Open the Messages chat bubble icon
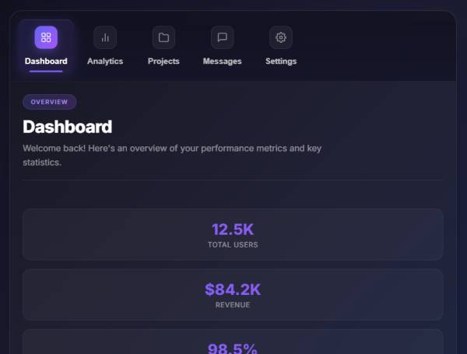This screenshot has height=354, width=467. 222,37
